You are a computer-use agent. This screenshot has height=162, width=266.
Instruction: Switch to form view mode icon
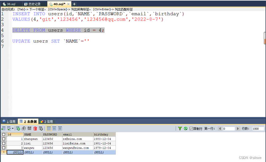point(54,128)
